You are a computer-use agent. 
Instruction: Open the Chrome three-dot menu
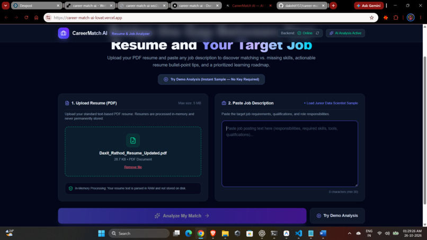tap(421, 17)
